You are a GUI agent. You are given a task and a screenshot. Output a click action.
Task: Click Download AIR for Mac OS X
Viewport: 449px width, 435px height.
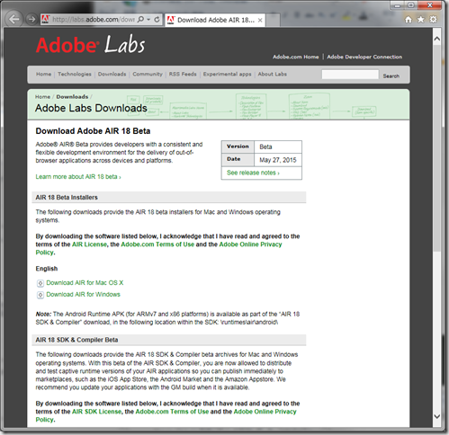click(x=85, y=283)
